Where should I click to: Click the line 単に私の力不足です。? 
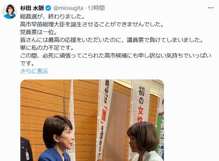point(47,48)
